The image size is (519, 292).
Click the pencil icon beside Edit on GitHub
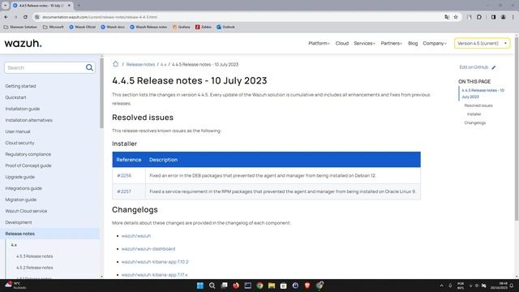pyautogui.click(x=494, y=67)
